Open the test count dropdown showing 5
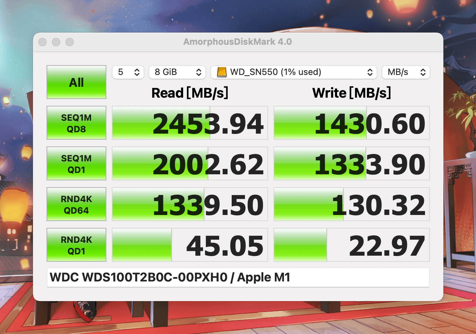476x334 pixels. tap(128, 72)
